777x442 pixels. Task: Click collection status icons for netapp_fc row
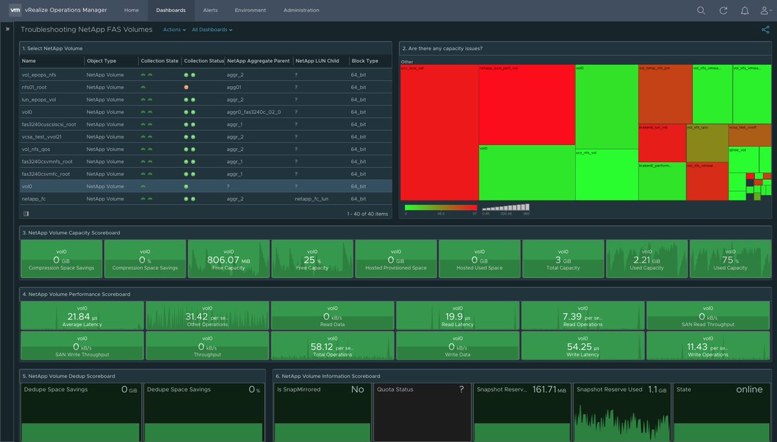click(x=190, y=199)
